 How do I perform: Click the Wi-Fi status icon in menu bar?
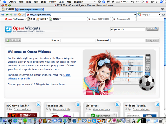click(142, 2)
